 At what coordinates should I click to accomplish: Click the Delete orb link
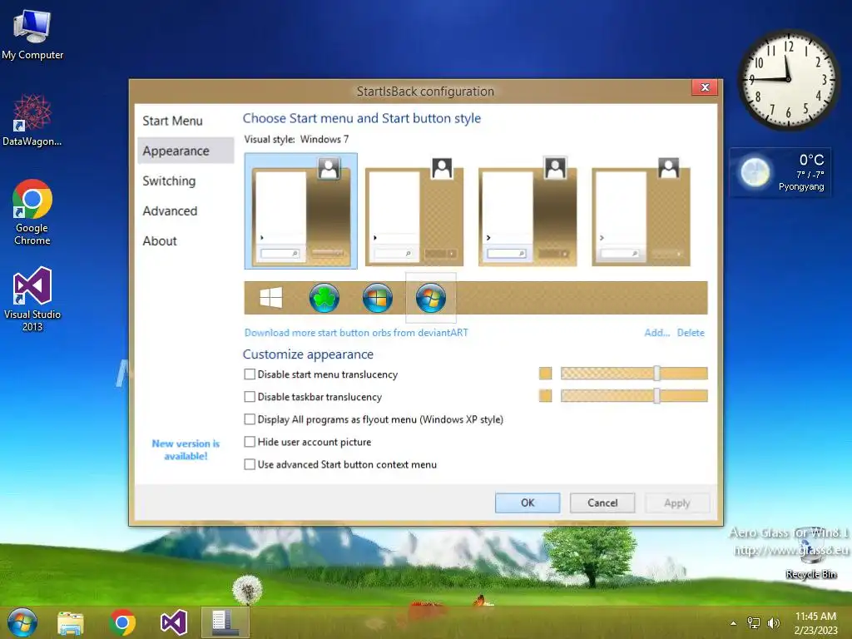pyautogui.click(x=691, y=333)
